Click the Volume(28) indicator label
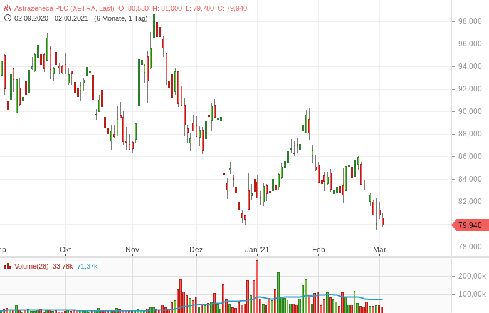The height and width of the screenshot is (313, 489). pyautogui.click(x=31, y=266)
